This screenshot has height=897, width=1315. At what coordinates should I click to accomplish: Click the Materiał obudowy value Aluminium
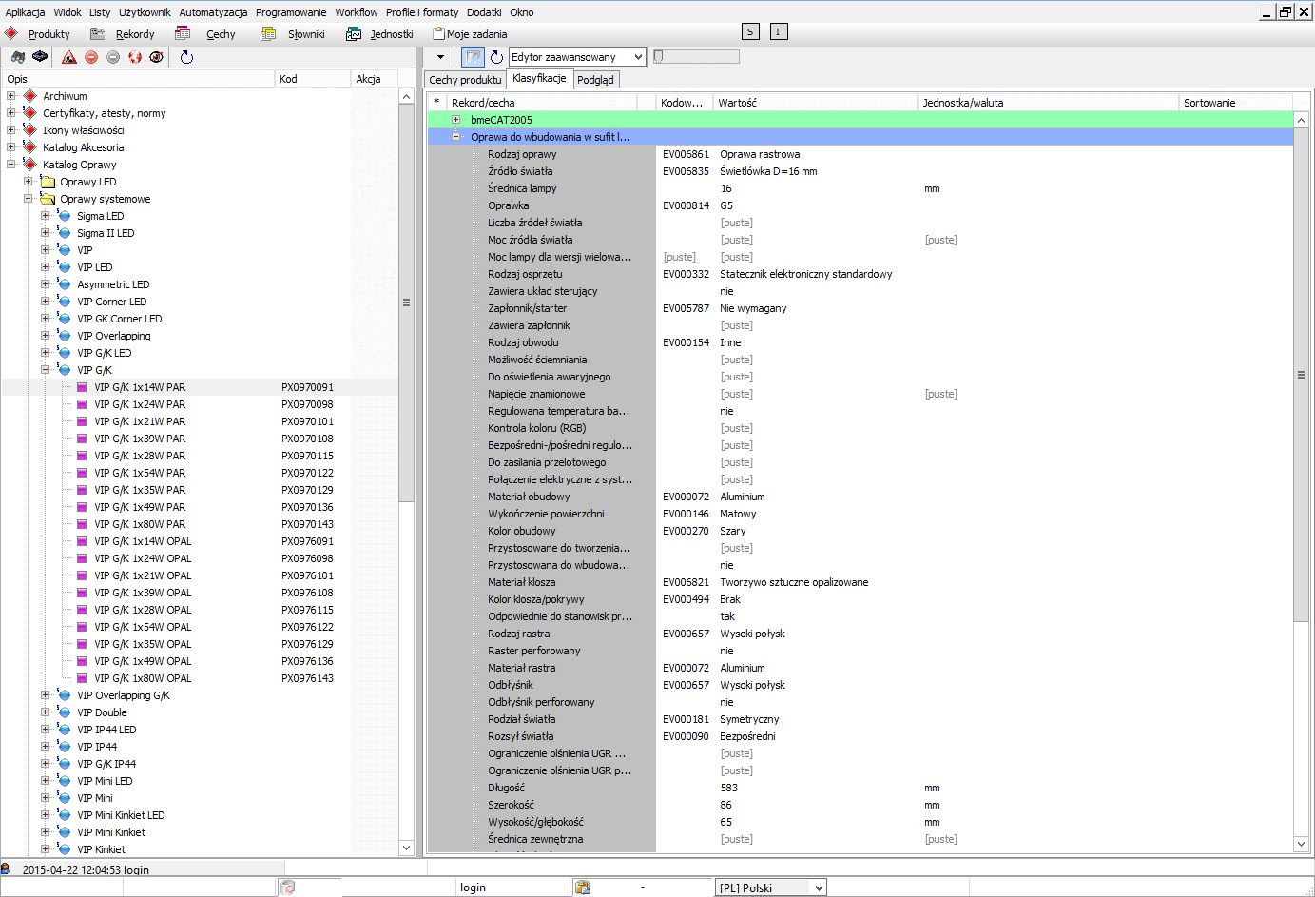(743, 497)
